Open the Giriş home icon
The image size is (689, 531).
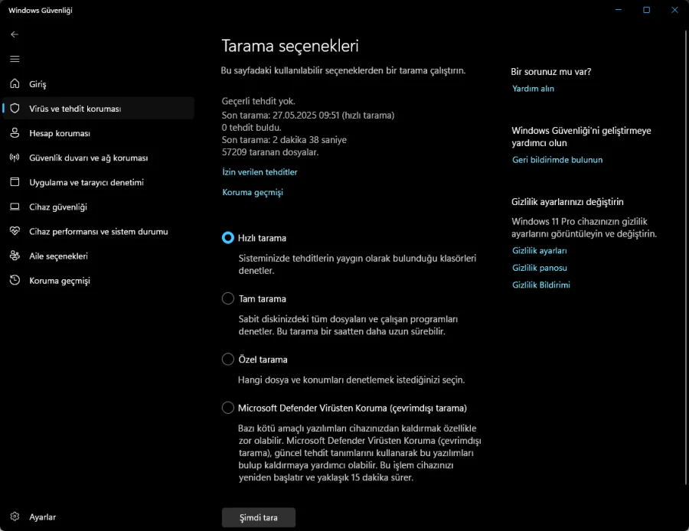click(x=14, y=84)
